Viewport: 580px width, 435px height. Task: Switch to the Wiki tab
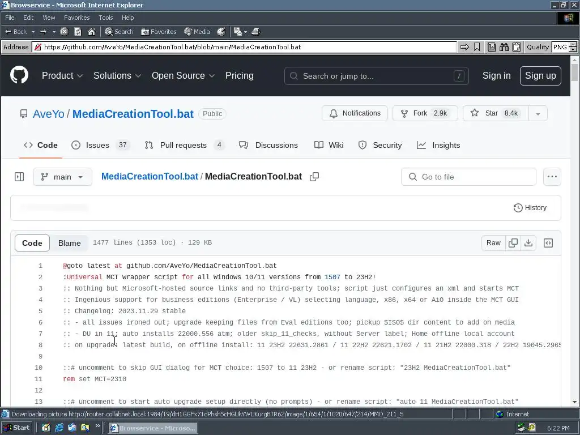pyautogui.click(x=329, y=145)
